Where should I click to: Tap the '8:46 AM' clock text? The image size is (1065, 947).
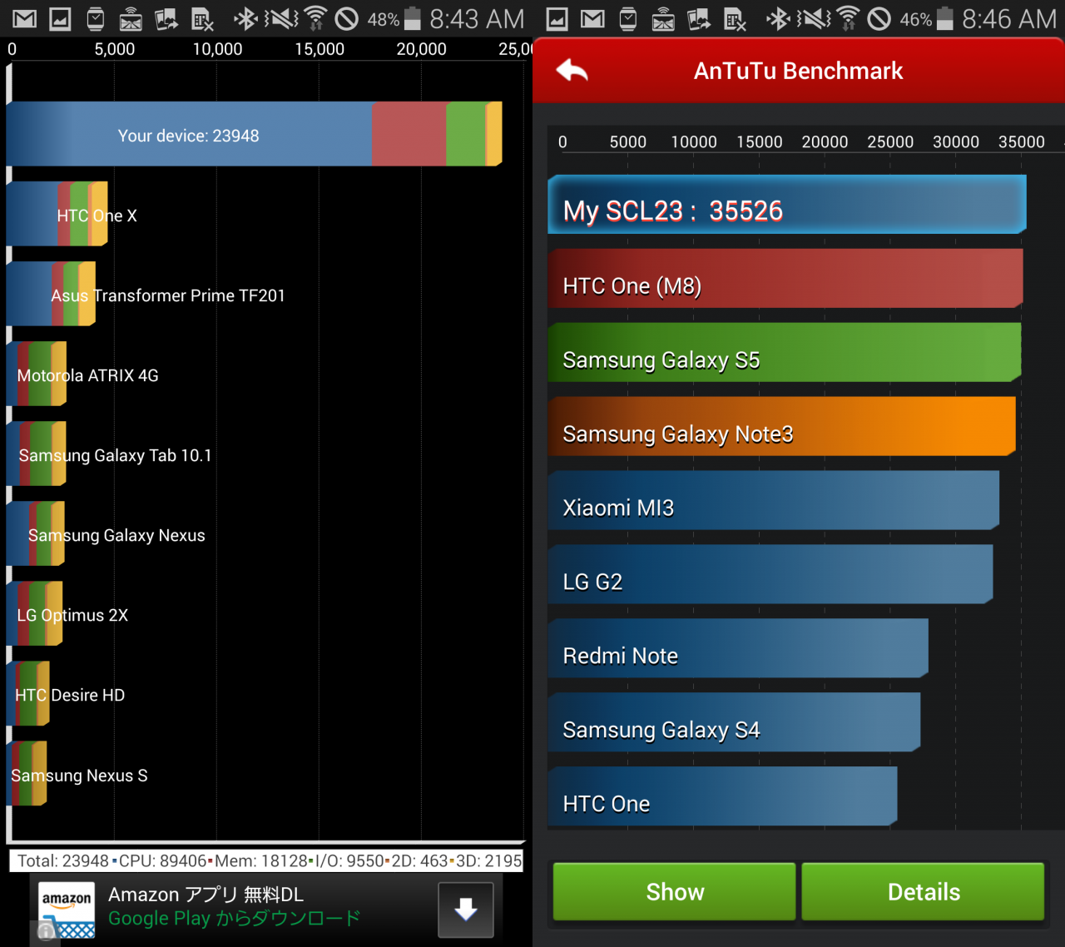[x=1009, y=18]
